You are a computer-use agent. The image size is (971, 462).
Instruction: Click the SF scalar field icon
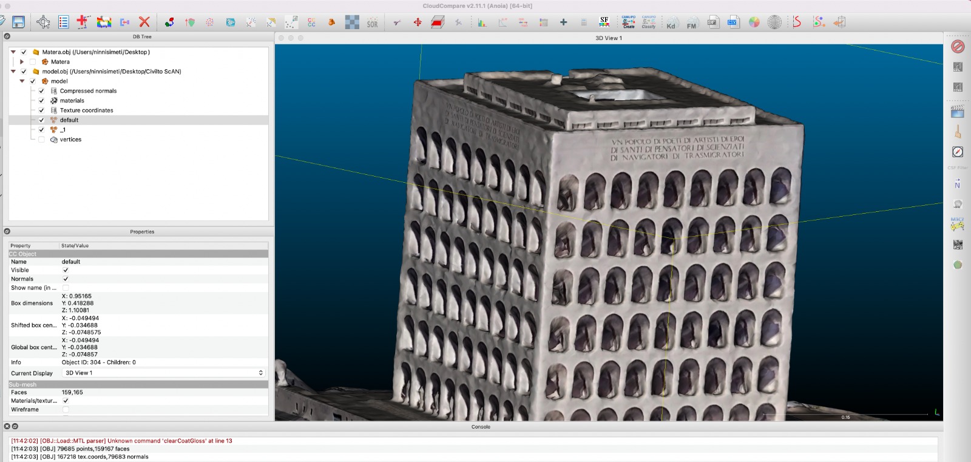click(x=604, y=22)
